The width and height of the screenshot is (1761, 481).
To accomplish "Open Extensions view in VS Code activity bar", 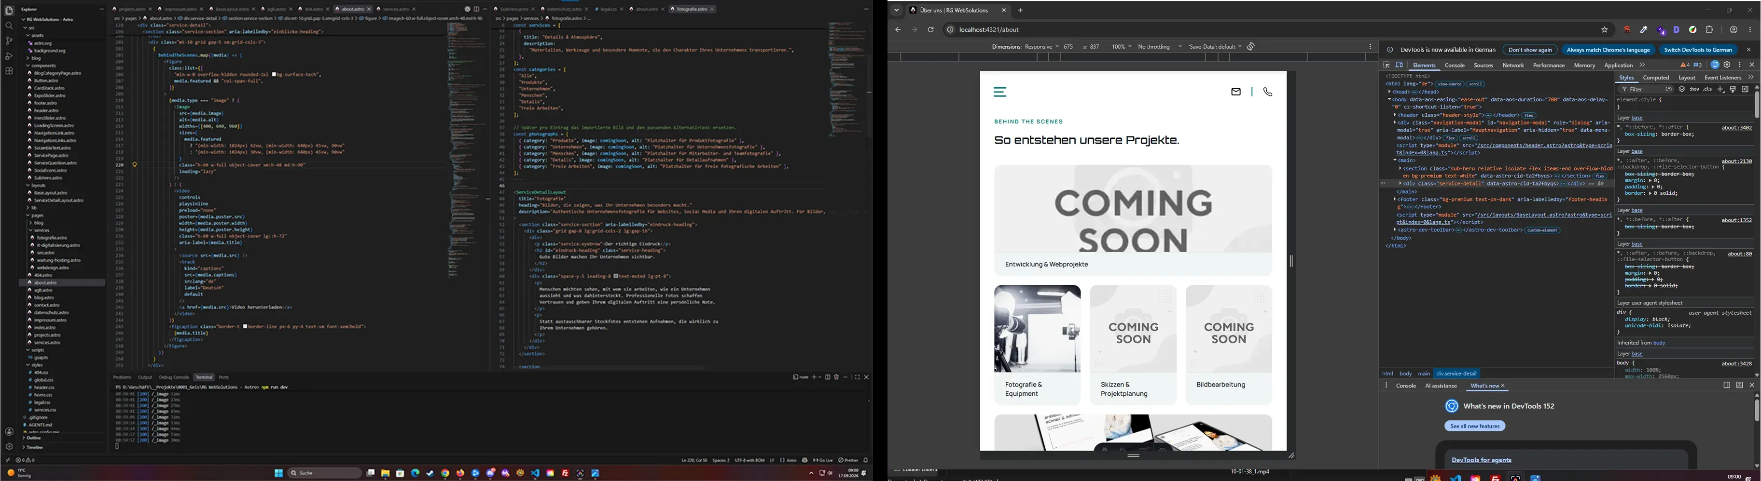I will (x=9, y=71).
